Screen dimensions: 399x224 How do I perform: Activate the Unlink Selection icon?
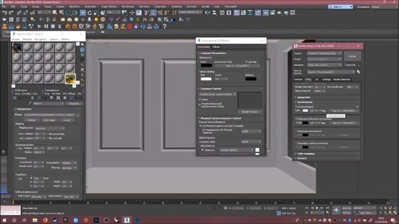26,12
